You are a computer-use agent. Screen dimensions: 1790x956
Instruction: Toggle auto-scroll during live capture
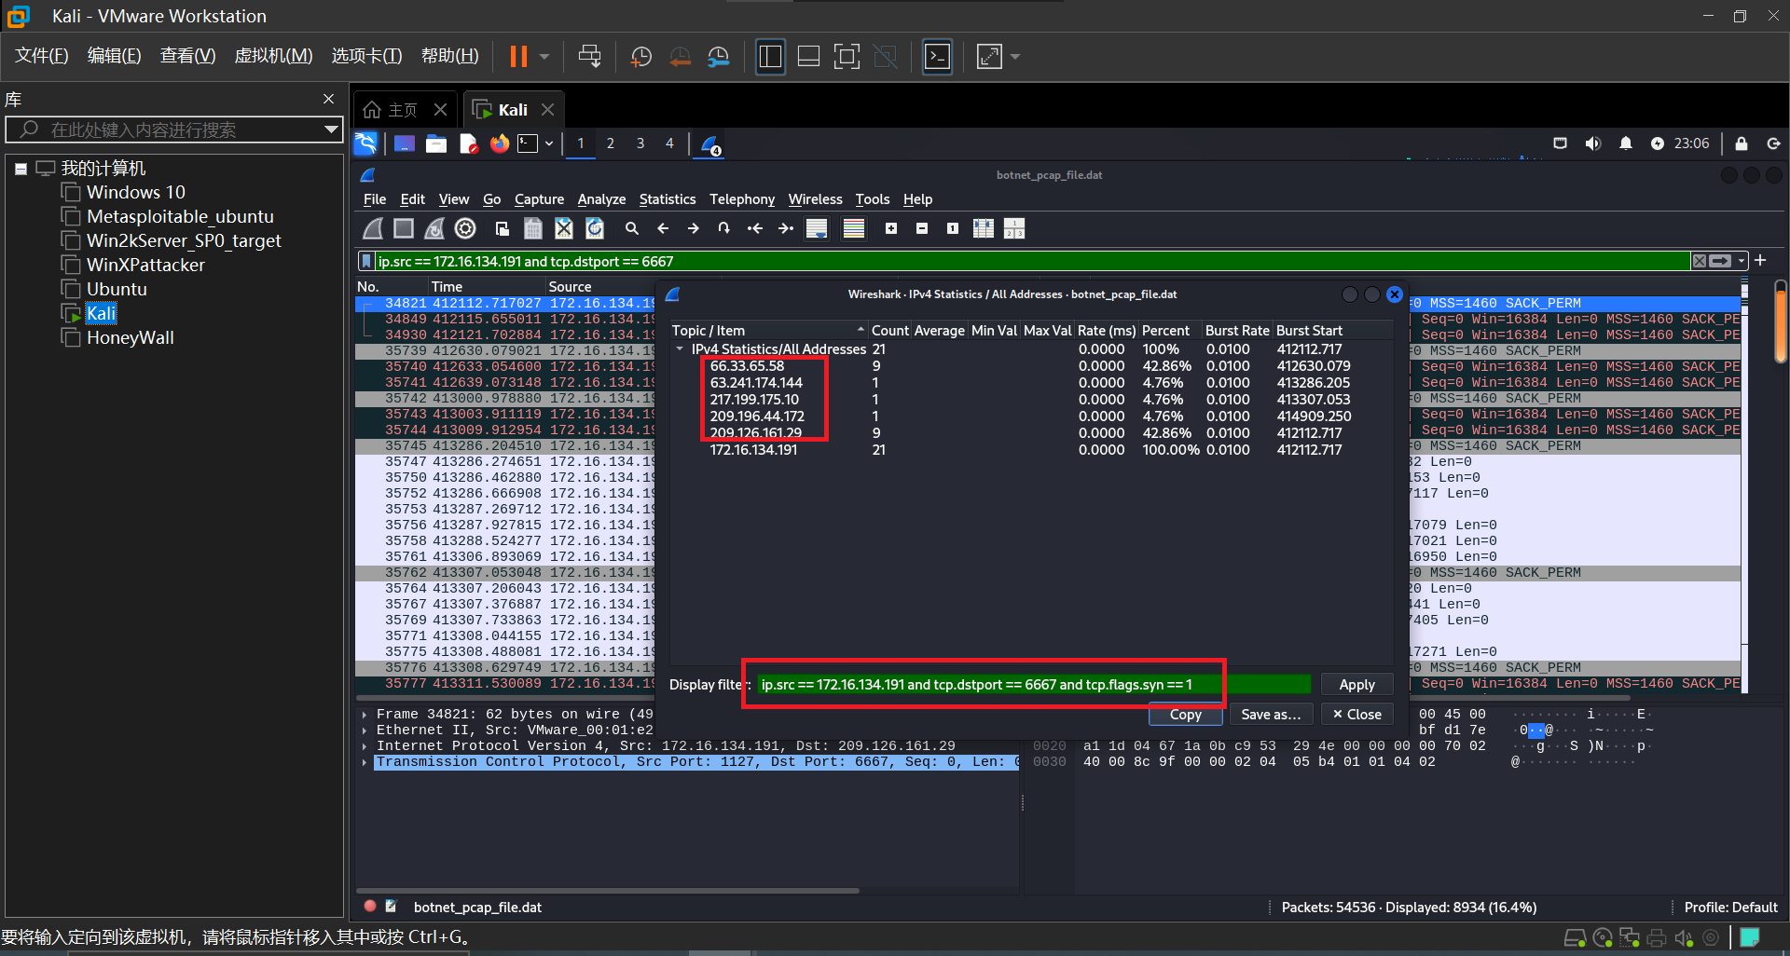pos(817,228)
